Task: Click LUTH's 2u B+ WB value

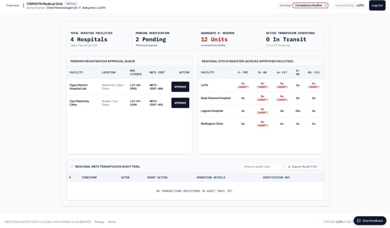Action: [298, 85]
